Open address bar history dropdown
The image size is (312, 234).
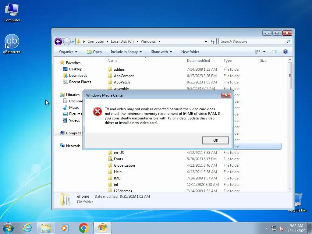pos(206,41)
